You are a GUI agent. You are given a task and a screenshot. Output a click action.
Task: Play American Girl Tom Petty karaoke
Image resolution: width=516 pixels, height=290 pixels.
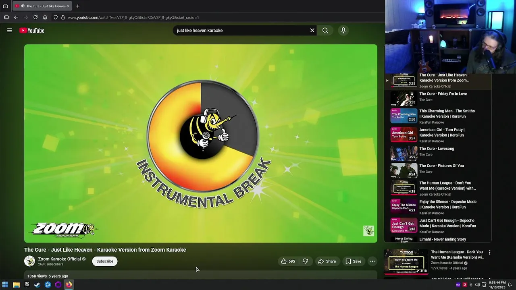point(438,135)
